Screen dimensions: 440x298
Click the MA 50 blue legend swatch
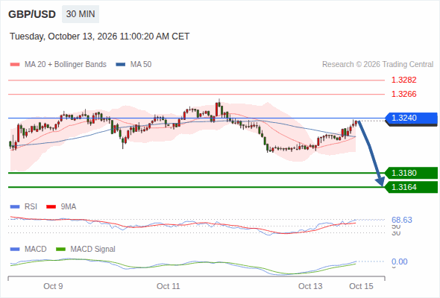point(121,65)
